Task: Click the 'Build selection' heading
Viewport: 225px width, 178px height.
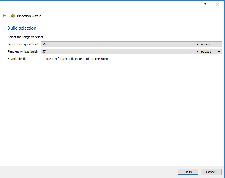Action: pyautogui.click(x=22, y=28)
